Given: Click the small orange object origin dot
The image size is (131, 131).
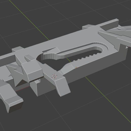Looking at the screenshot, I should (x=76, y=68).
